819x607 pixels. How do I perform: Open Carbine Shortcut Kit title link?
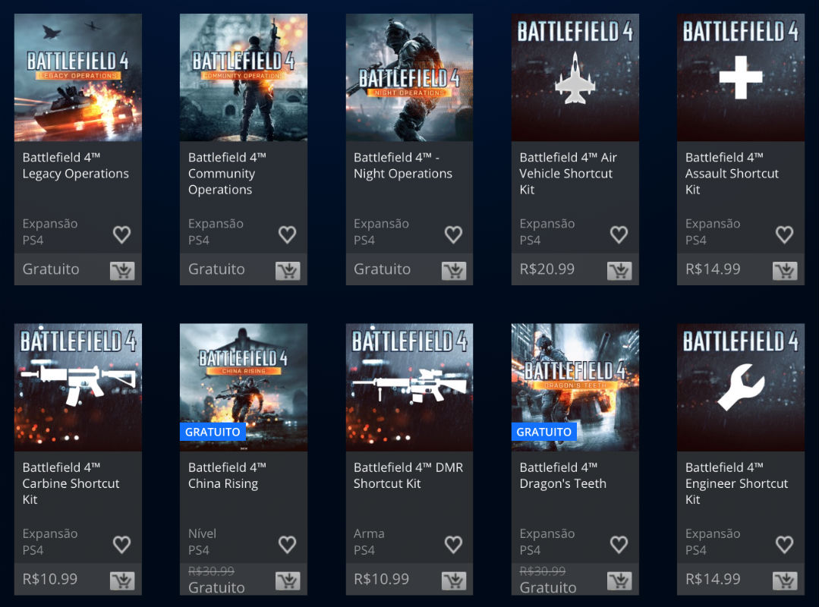[x=71, y=483]
